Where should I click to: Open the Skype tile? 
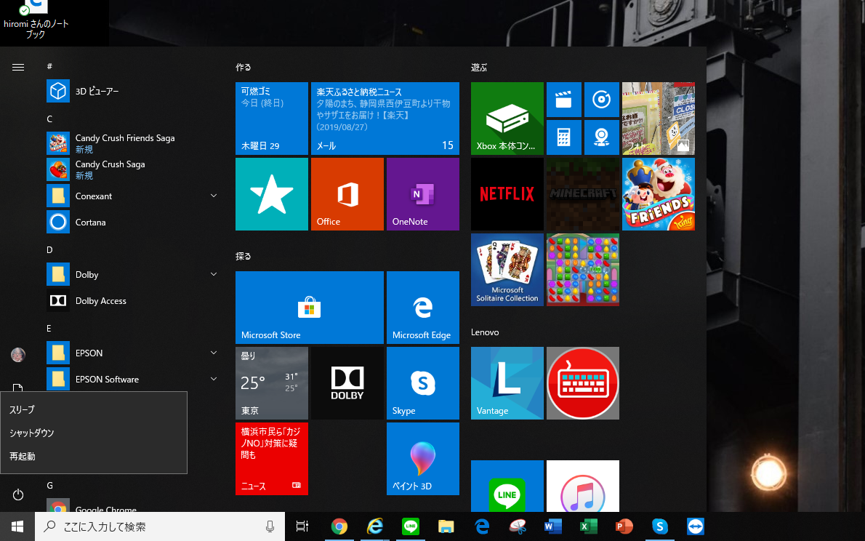(x=422, y=383)
